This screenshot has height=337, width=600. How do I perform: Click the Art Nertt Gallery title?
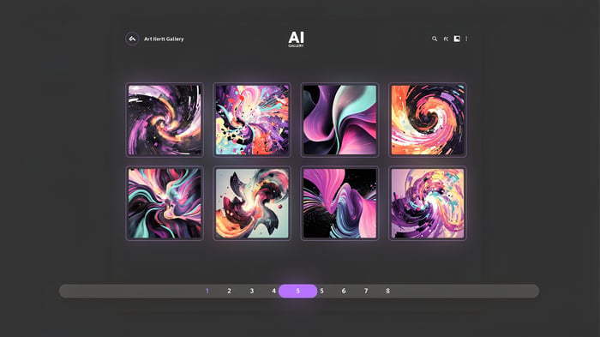point(164,39)
